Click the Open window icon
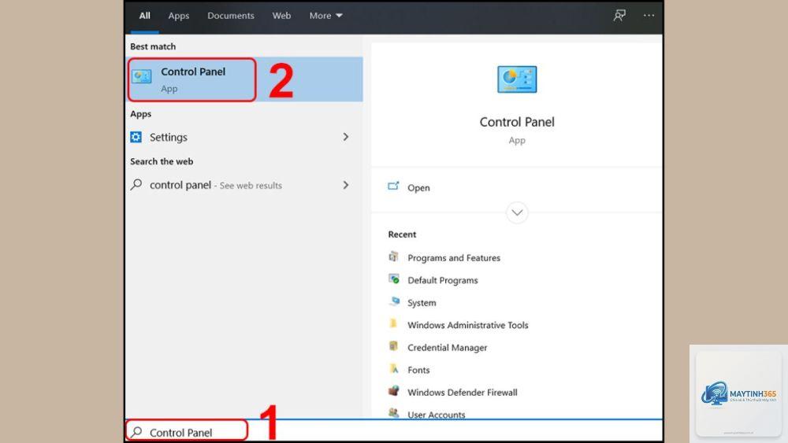Screen dimensions: 788x443 [x=393, y=186]
